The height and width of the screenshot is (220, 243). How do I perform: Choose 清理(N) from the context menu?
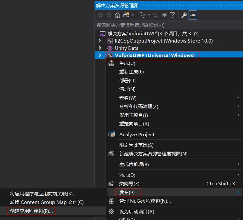point(174,89)
